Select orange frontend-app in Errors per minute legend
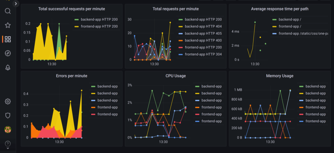 click(x=108, y=107)
